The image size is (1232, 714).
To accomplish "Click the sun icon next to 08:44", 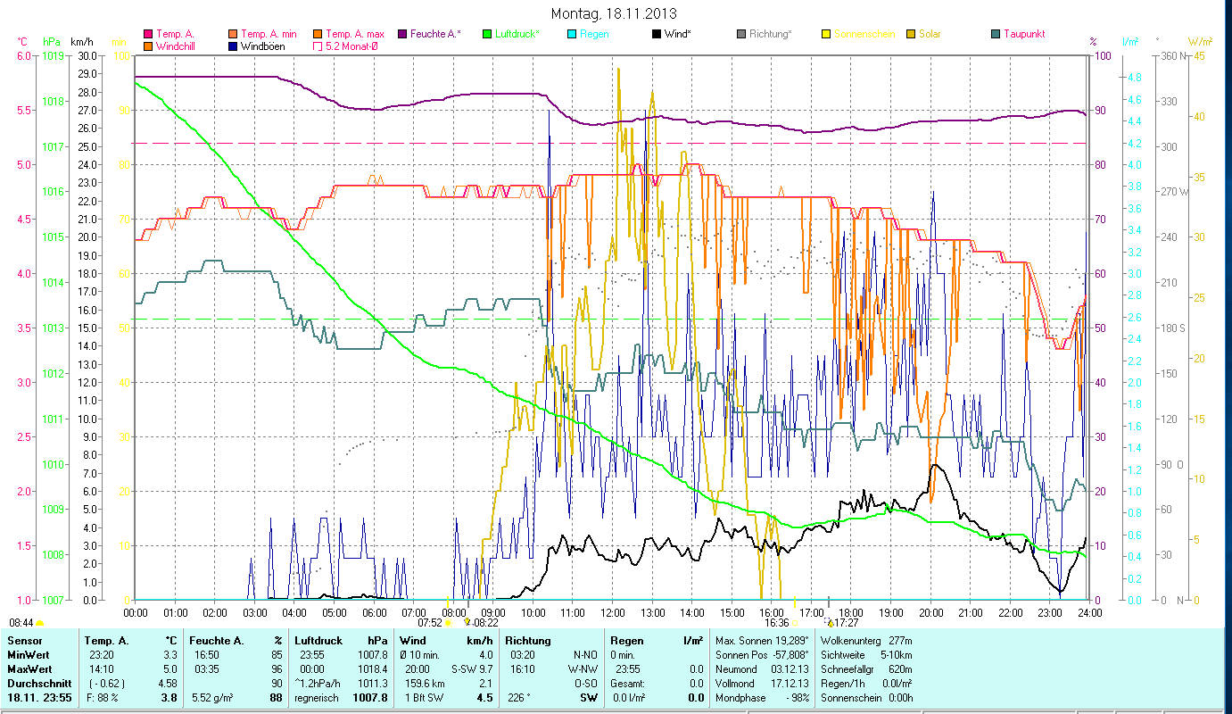I will tap(39, 623).
